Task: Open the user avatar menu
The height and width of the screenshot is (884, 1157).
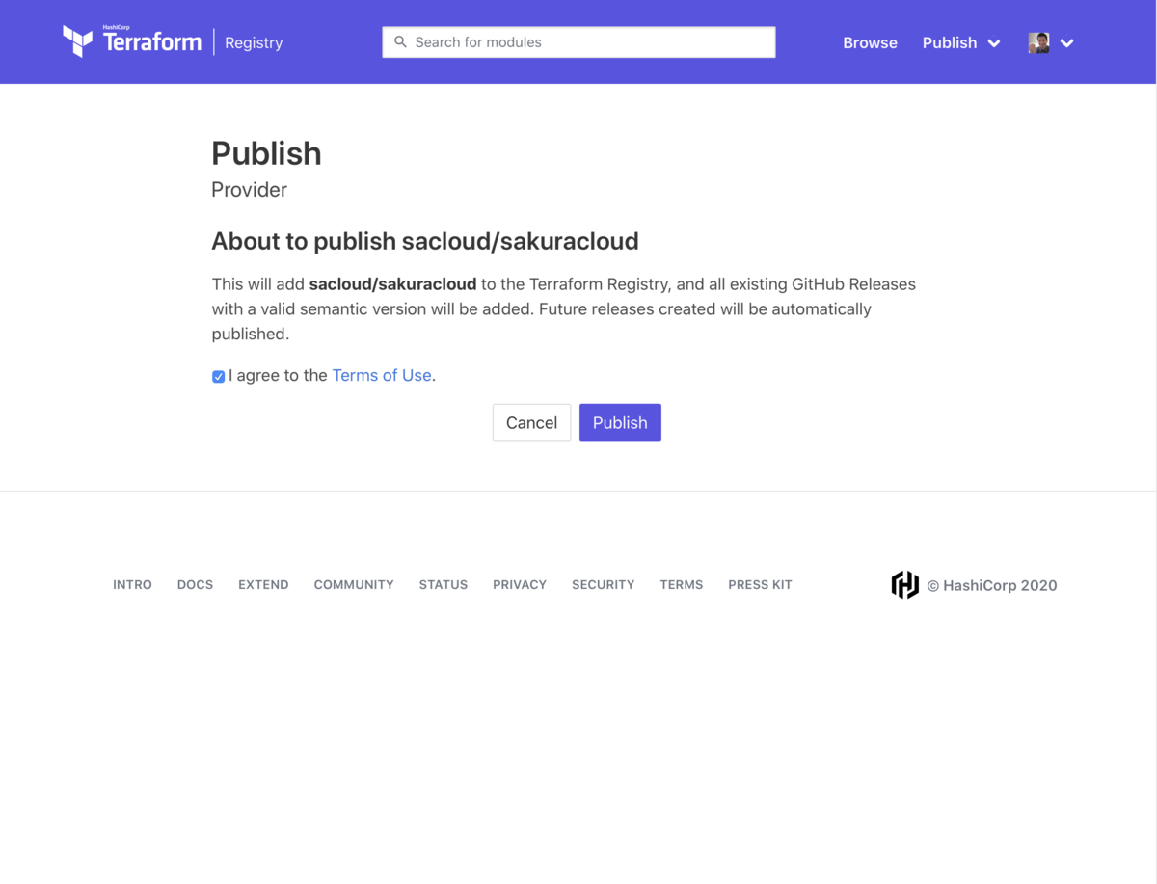Action: (x=1038, y=42)
